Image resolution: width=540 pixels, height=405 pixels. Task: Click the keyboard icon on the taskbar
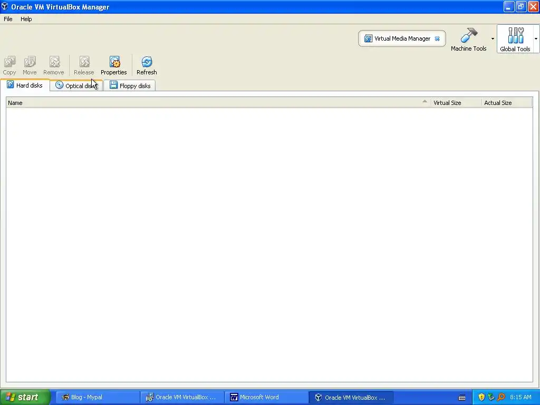[462, 398]
